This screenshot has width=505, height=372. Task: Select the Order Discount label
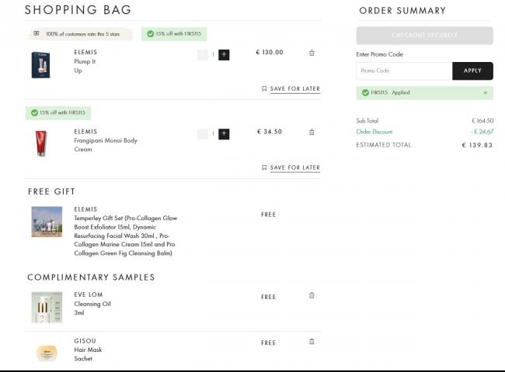click(374, 132)
